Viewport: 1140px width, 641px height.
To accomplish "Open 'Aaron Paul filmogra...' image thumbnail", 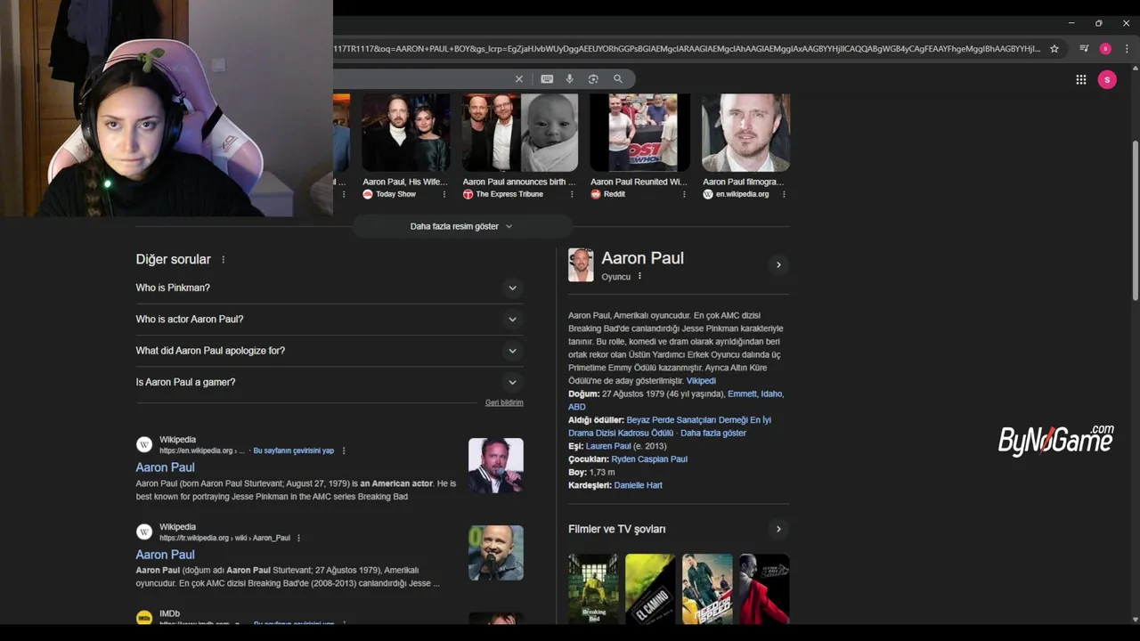I will pos(745,133).
